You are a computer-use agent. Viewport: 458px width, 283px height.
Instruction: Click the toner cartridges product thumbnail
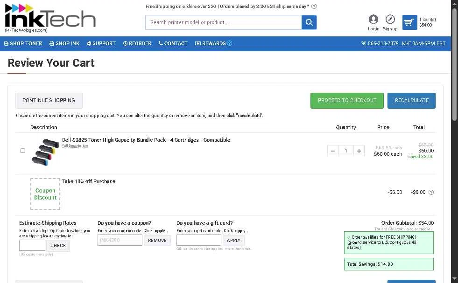pyautogui.click(x=45, y=152)
